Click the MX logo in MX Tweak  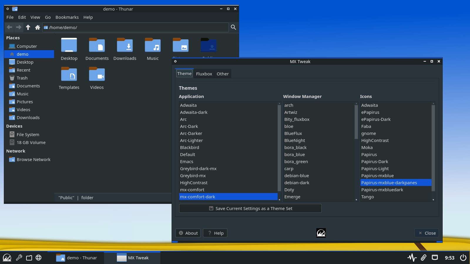pyautogui.click(x=321, y=233)
